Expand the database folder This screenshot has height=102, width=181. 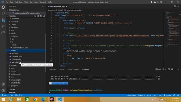click(14, 27)
